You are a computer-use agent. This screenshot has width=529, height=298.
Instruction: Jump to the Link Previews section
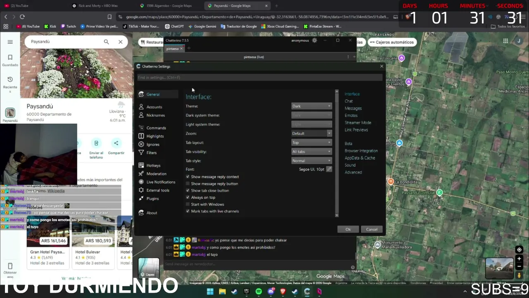coord(356,130)
